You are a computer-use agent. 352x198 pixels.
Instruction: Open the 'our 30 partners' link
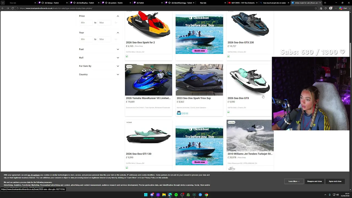coord(34,175)
